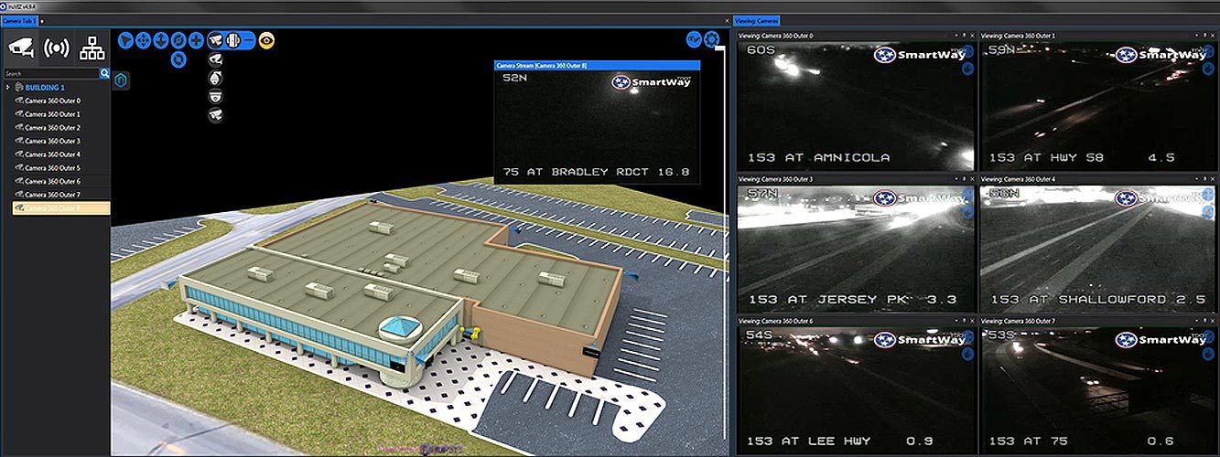The height and width of the screenshot is (457, 1220).
Task: Click the wall view icon in toolbar
Action: (232, 40)
